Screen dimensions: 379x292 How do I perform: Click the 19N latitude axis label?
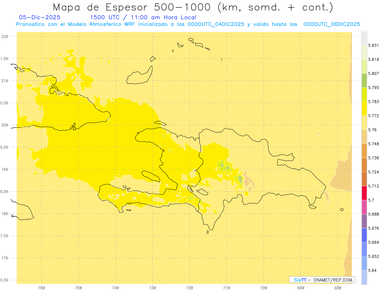pos(5,169)
